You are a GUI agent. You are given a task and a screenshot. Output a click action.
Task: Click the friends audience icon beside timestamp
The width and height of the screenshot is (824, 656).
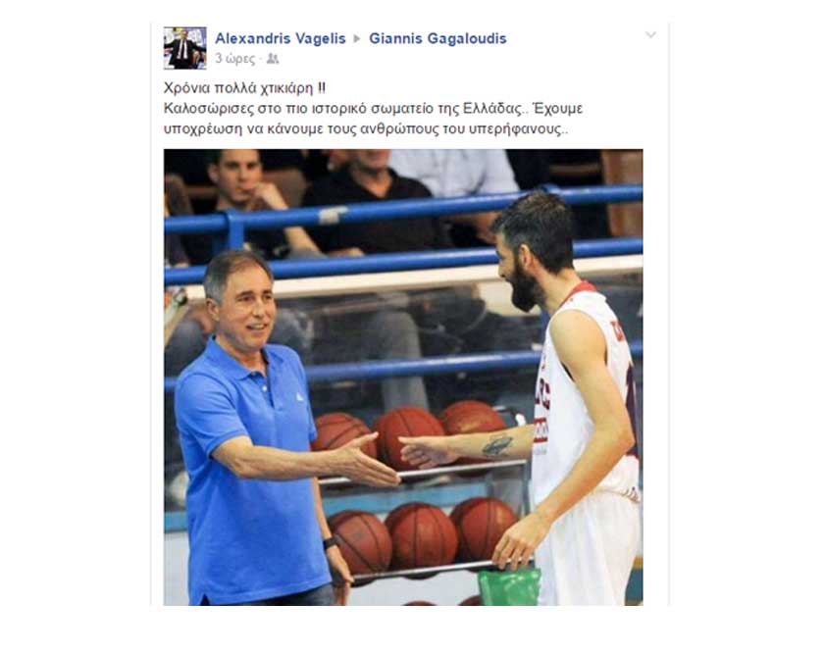pyautogui.click(x=273, y=58)
